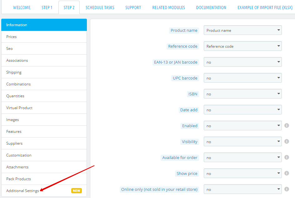Open the Schedule Tasks tab
The height and width of the screenshot is (198, 295).
pos(100,7)
